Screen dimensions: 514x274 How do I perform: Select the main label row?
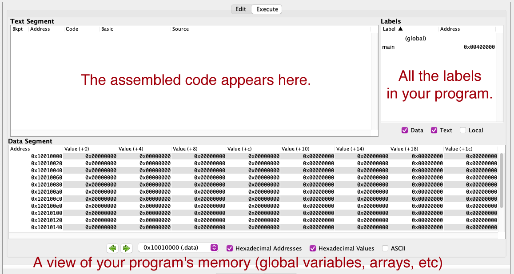click(x=438, y=47)
